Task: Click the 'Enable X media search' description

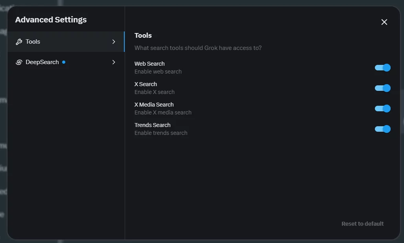Action: point(163,112)
